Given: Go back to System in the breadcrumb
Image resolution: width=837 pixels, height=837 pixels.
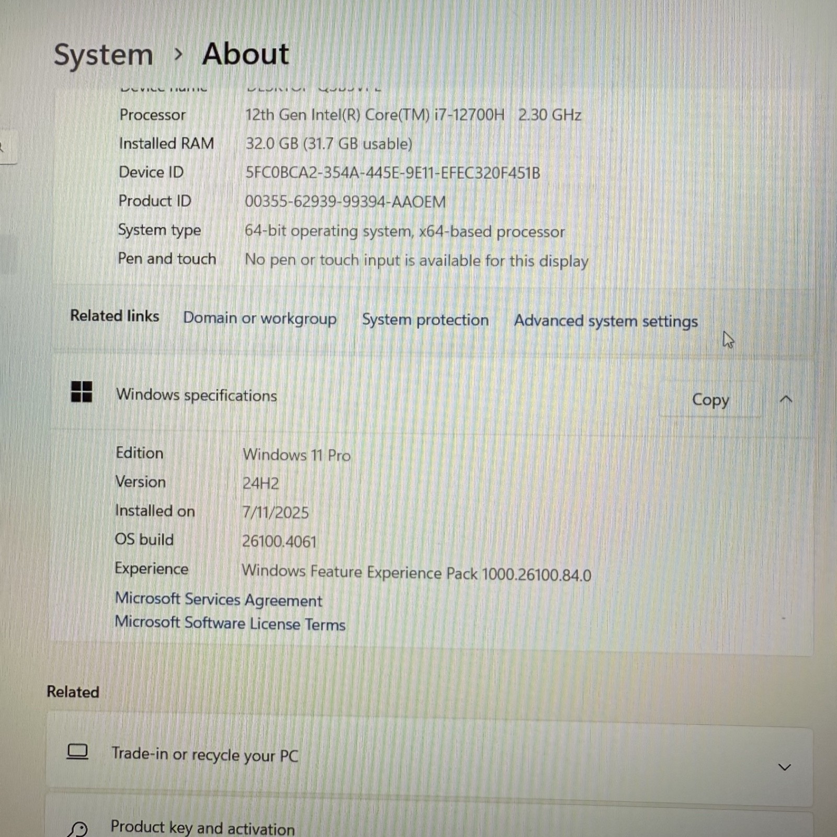Looking at the screenshot, I should click(104, 55).
